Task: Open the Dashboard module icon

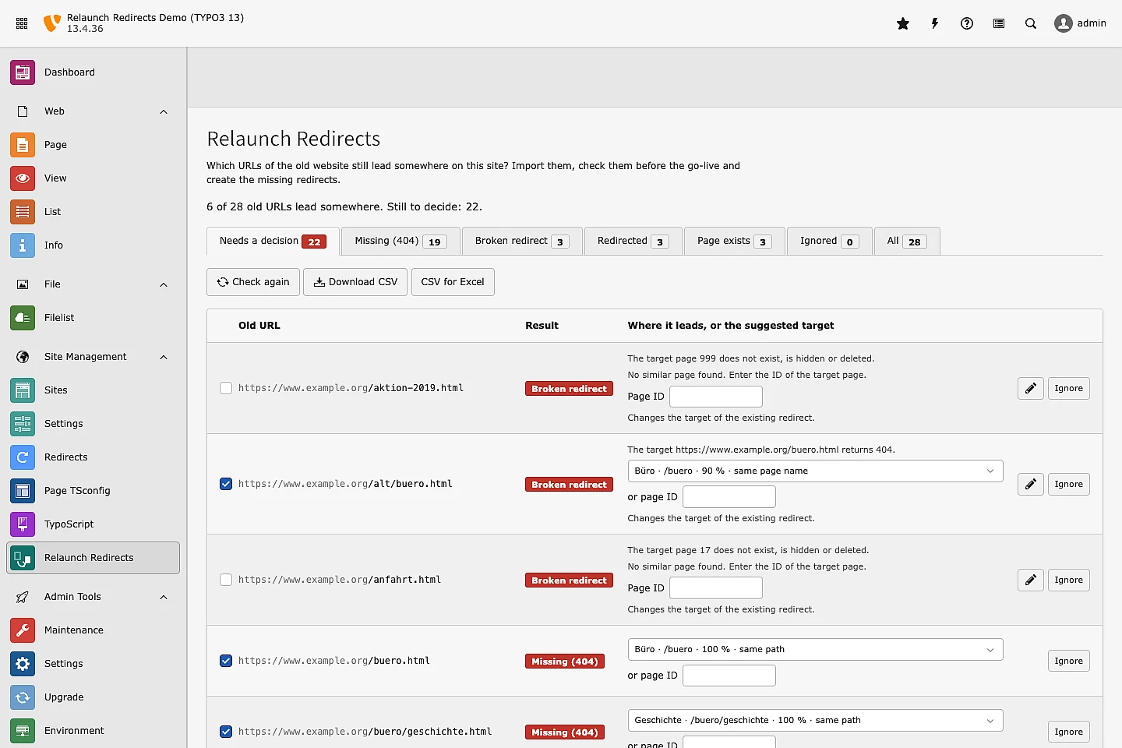Action: pos(23,72)
